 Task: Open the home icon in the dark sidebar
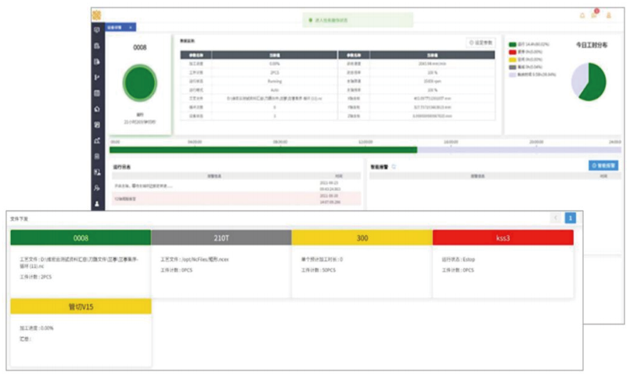click(97, 109)
